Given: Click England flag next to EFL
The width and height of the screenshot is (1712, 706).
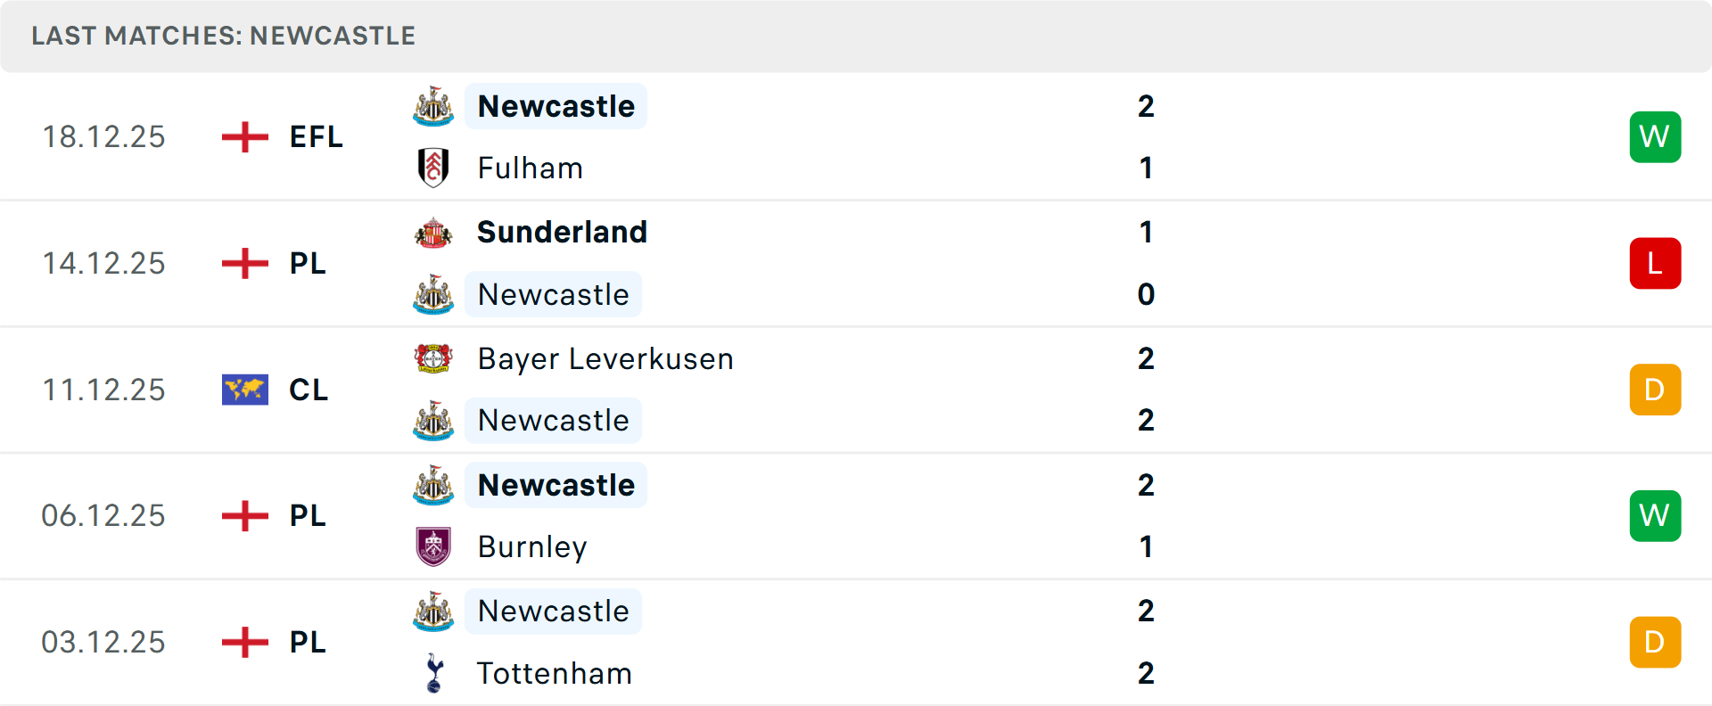Looking at the screenshot, I should click(245, 137).
